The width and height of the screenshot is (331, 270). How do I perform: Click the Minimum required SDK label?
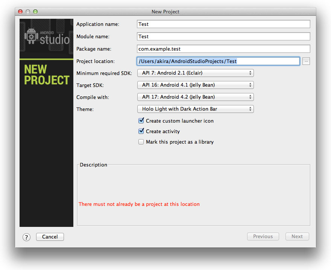104,73
